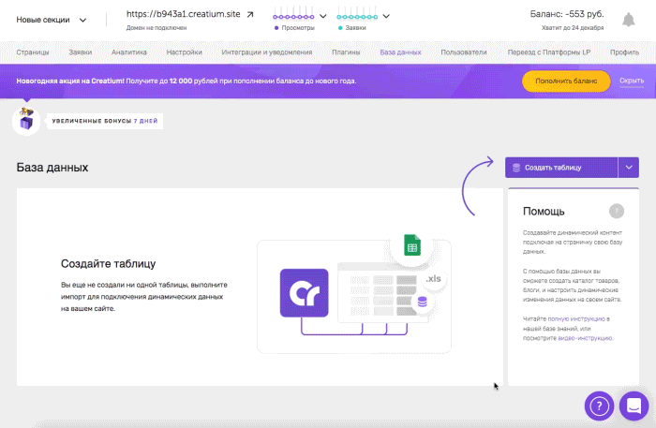
Task: Click the .xls badge in illustration
Action: [433, 278]
